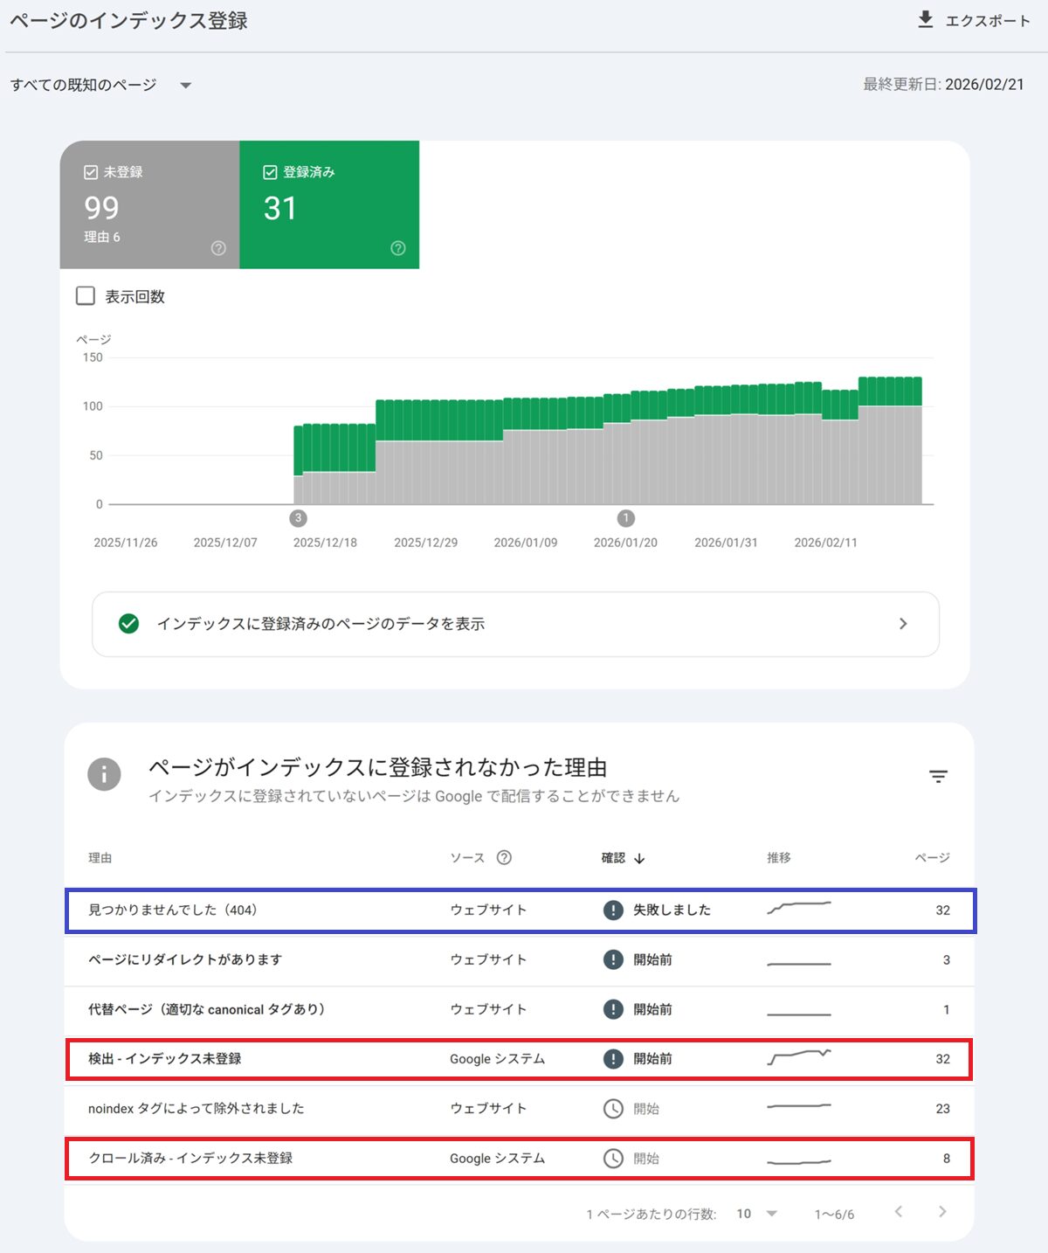Screen dimensions: 1048x1253
Task: Expand インデックスに登録済みのページのデータを表示 chevron
Action: (903, 624)
